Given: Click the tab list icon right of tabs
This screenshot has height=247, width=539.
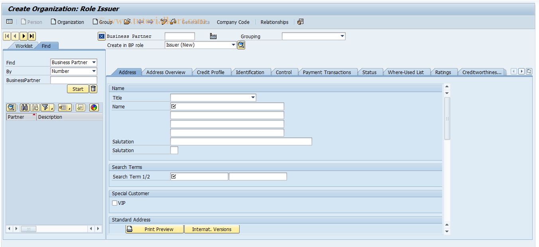Looking at the screenshot, I should [x=529, y=71].
